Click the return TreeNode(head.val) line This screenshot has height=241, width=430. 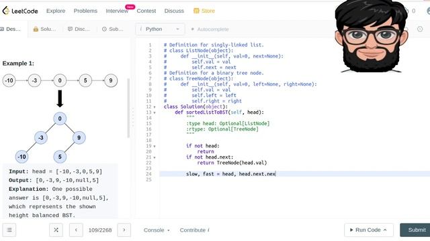click(232, 163)
